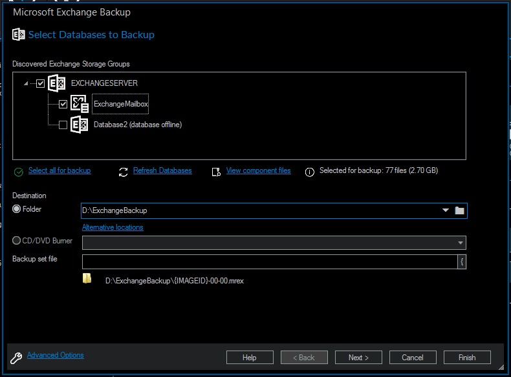Viewport: 511px width, 377px height.
Task: Uncheck the EXCHANGESERVER checkbox
Action: tap(41, 83)
